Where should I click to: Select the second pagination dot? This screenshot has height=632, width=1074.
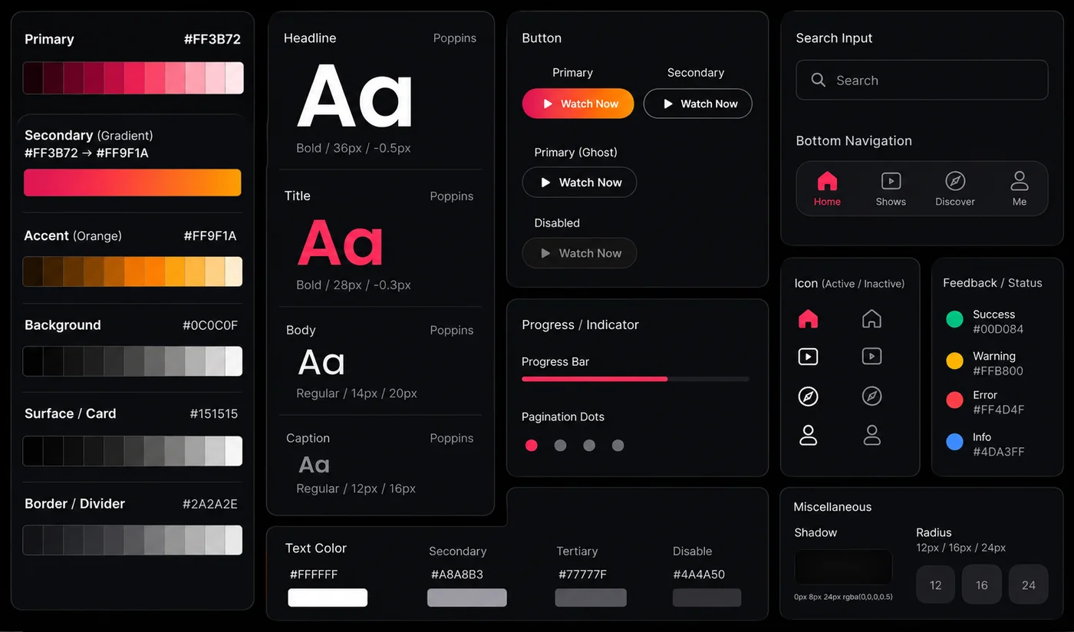[x=561, y=446]
